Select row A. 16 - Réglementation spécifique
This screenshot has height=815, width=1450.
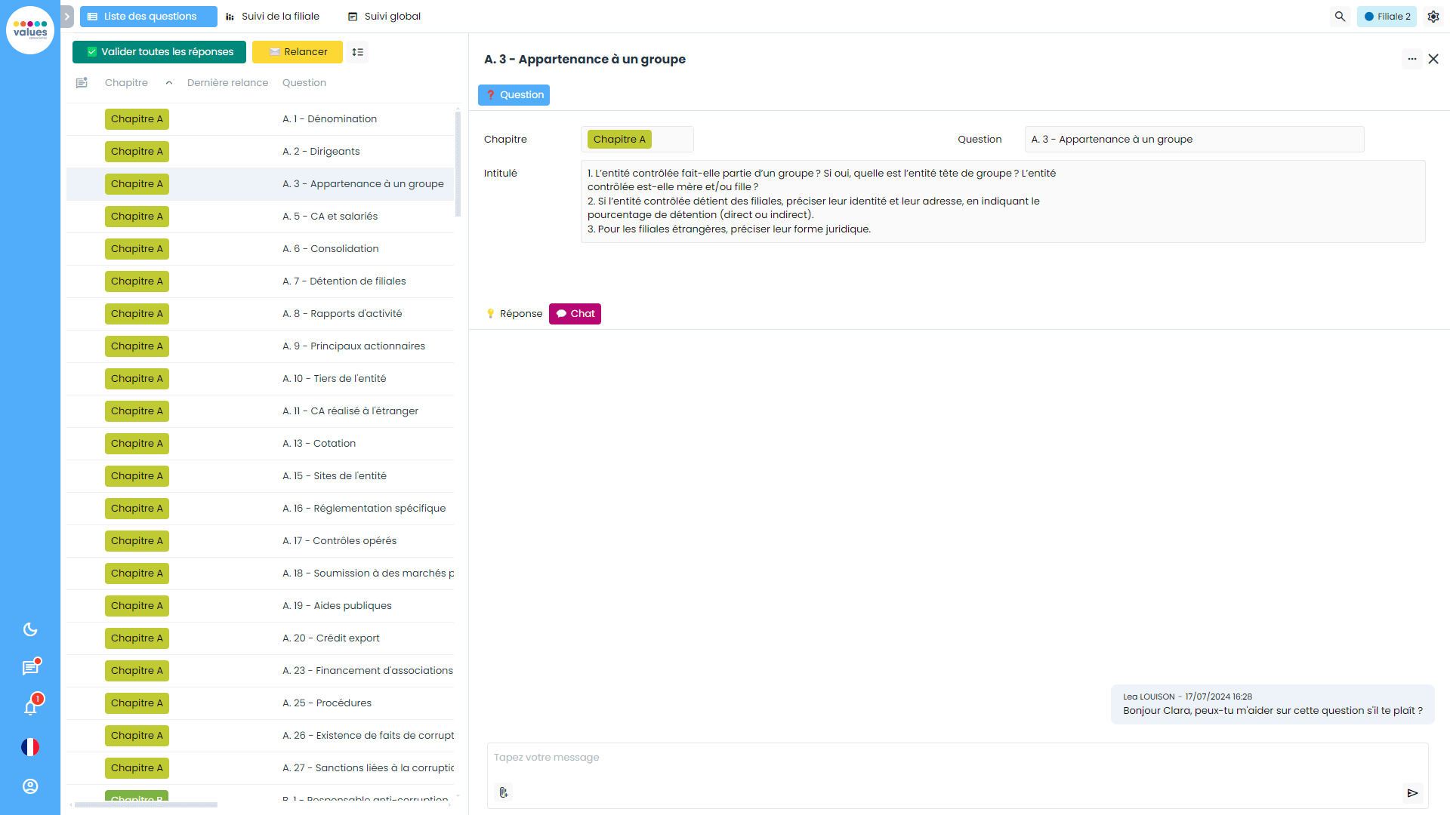260,509
